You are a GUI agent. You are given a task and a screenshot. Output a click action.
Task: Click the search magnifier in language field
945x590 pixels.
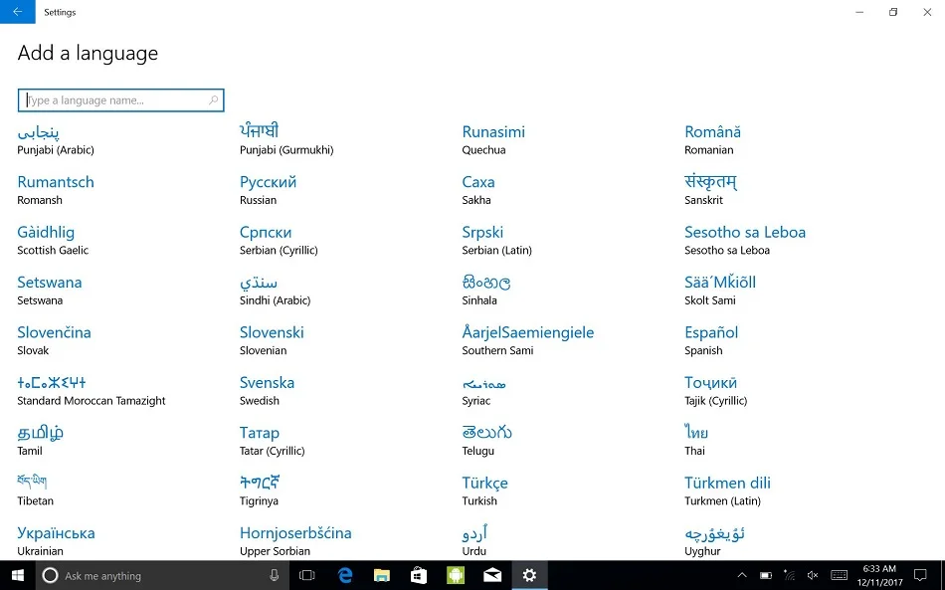[213, 100]
